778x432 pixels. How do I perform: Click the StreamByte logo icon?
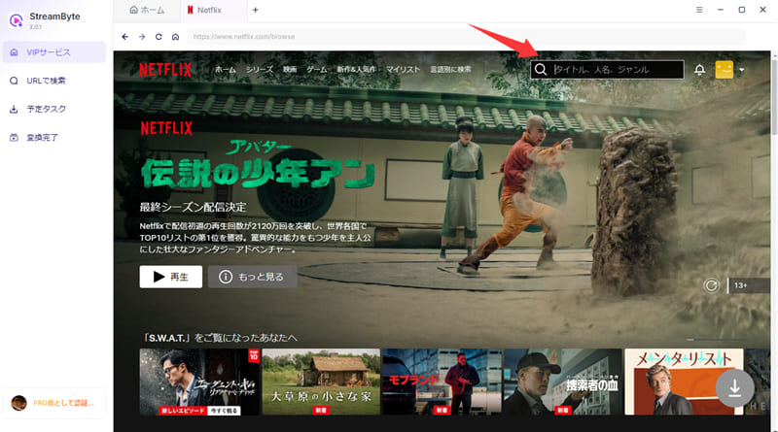(16, 20)
